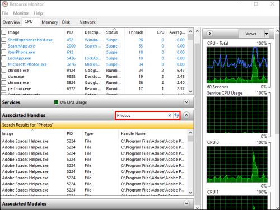Switch to the Memory tab
The height and width of the screenshot is (210, 280).
click(x=50, y=22)
